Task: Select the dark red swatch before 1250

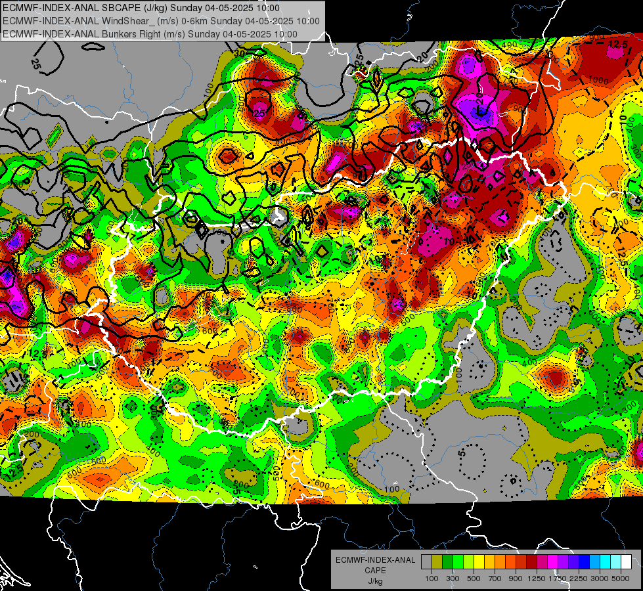Action: click(531, 561)
